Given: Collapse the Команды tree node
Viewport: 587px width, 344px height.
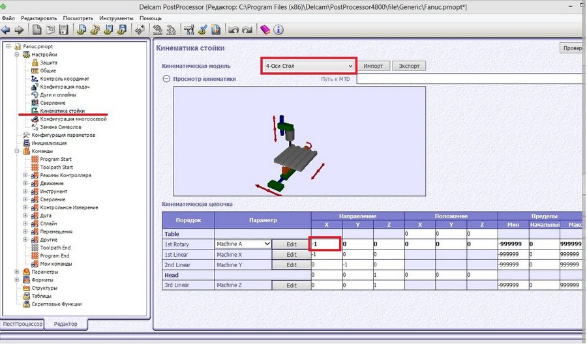Looking at the screenshot, I should pos(17,151).
